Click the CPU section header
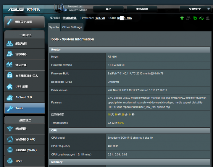The width and height of the screenshot is (213, 167). [x=130, y=130]
